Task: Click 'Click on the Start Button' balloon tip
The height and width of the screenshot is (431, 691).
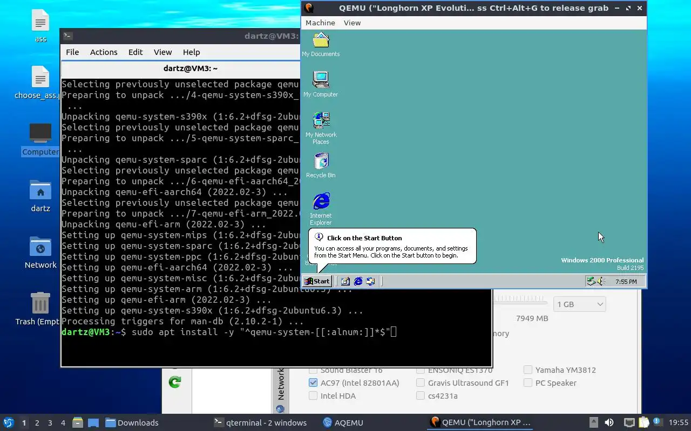Action: coord(392,246)
